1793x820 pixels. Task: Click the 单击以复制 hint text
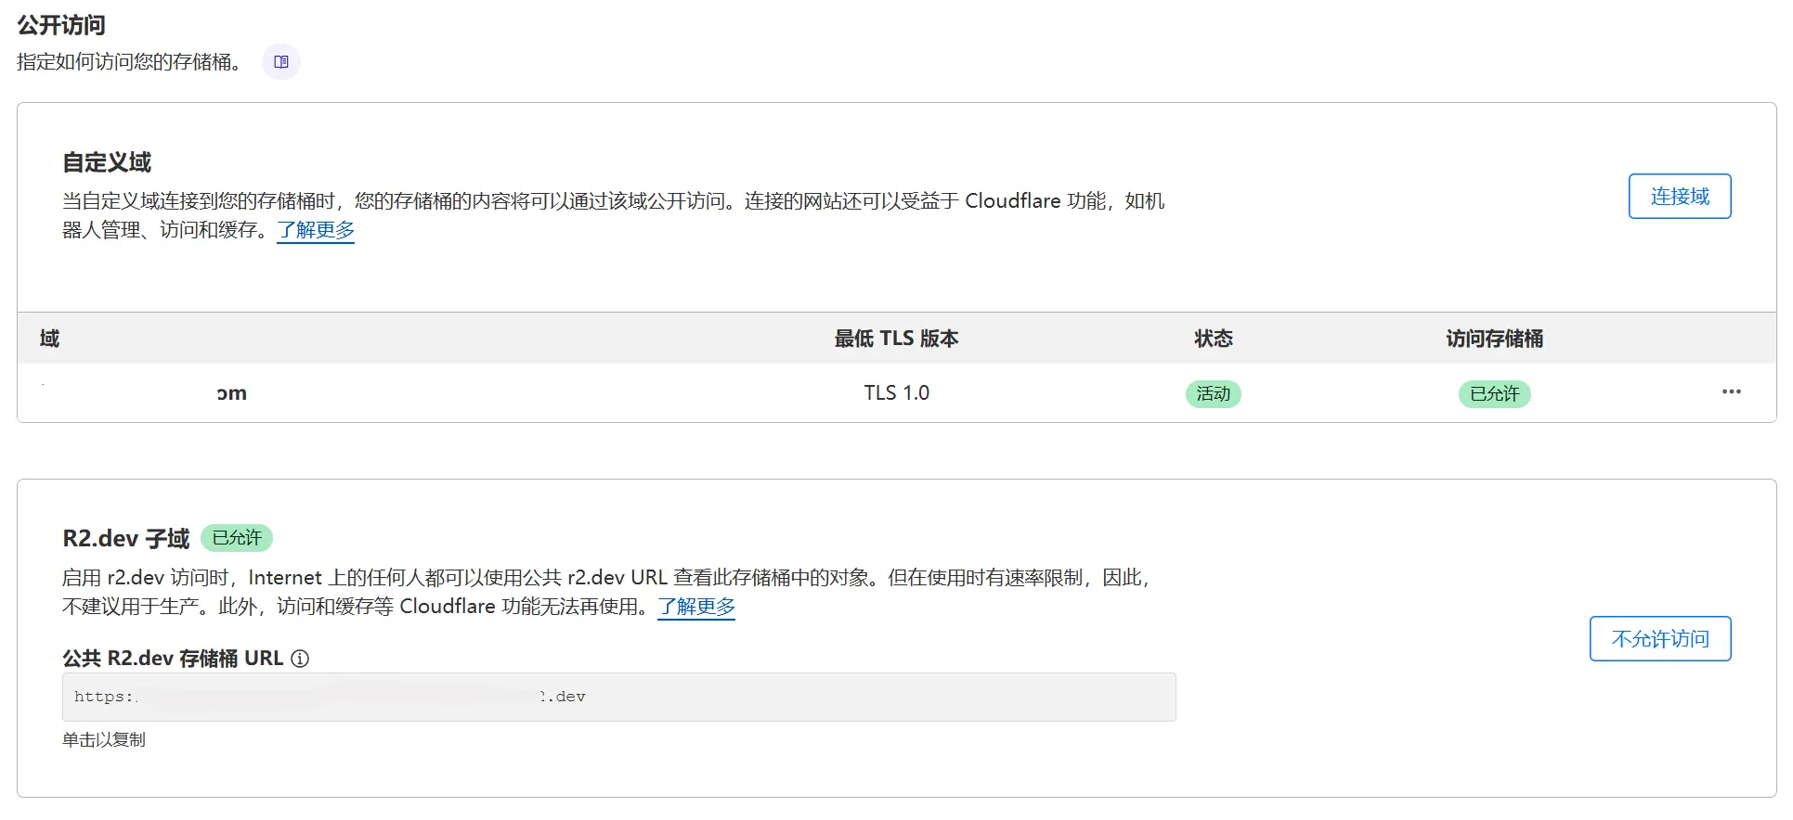point(104,740)
